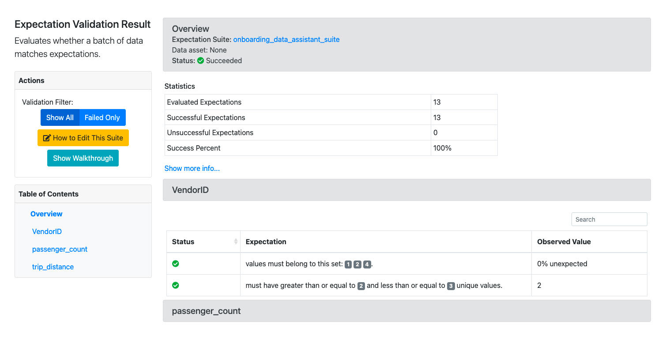Viewport: 662px width, 340px height.
Task: Click the set value badge 4
Action: 367,264
